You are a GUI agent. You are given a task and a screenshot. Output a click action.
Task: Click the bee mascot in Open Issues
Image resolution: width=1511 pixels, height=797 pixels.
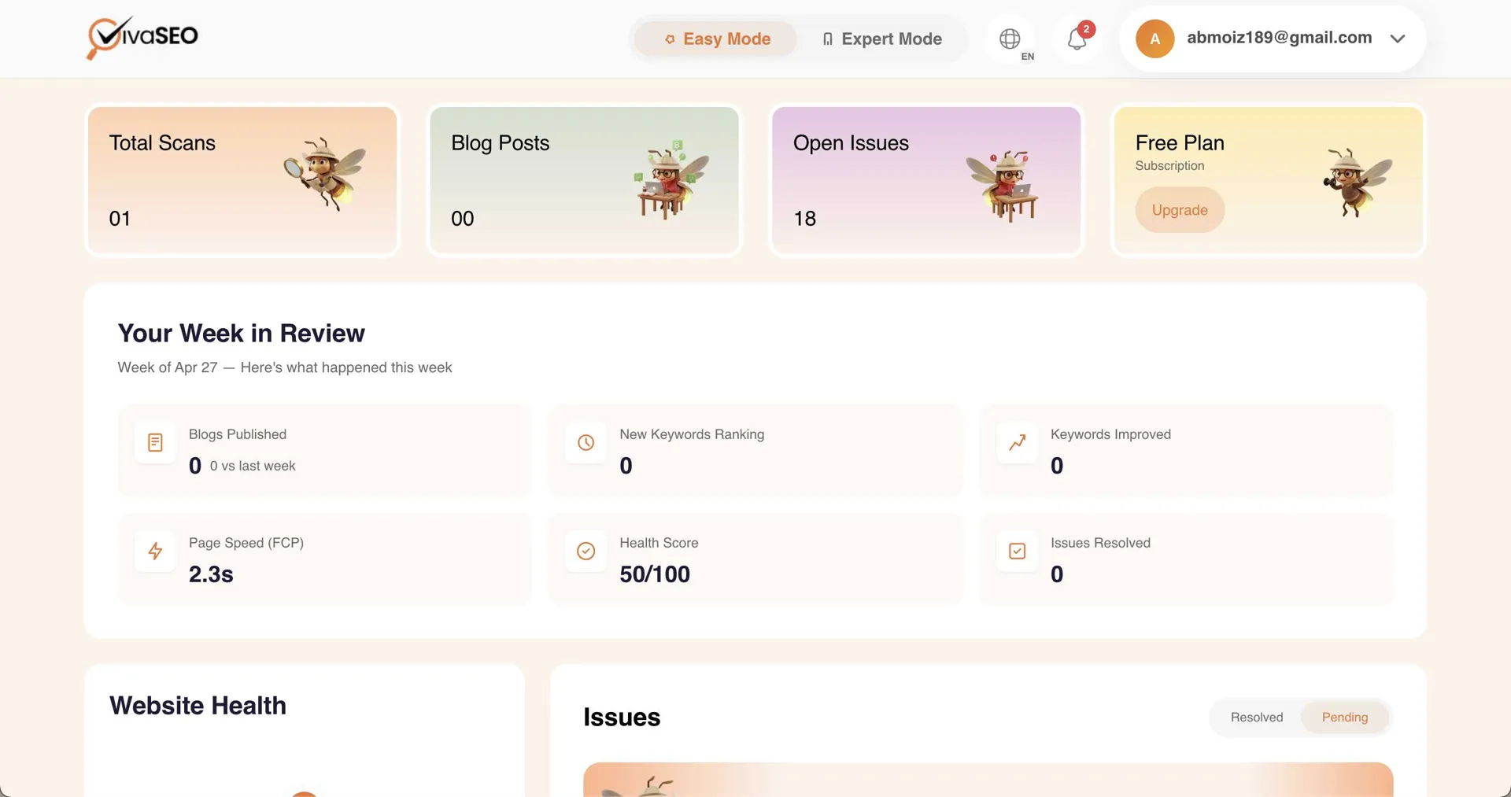[1003, 186]
